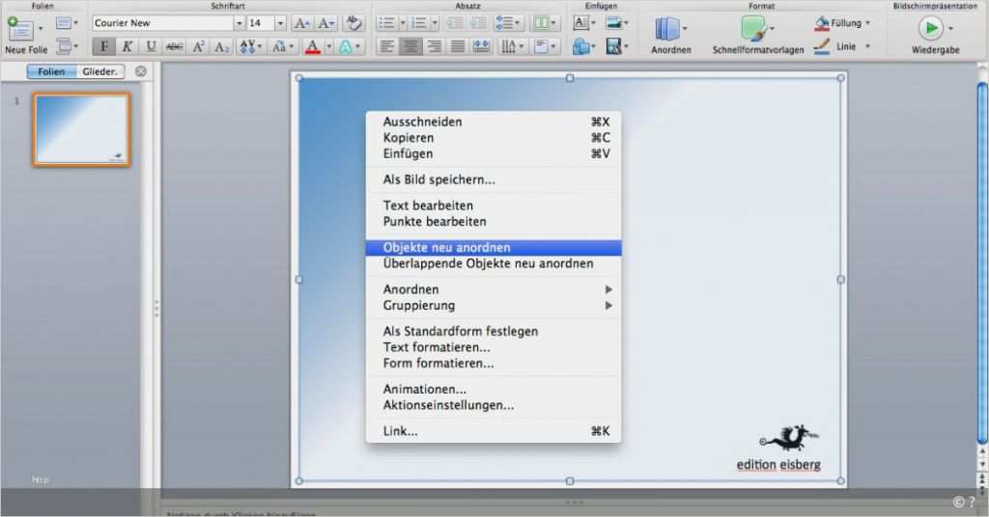Open the media insert menu
The width and height of the screenshot is (989, 517).
pos(616,46)
